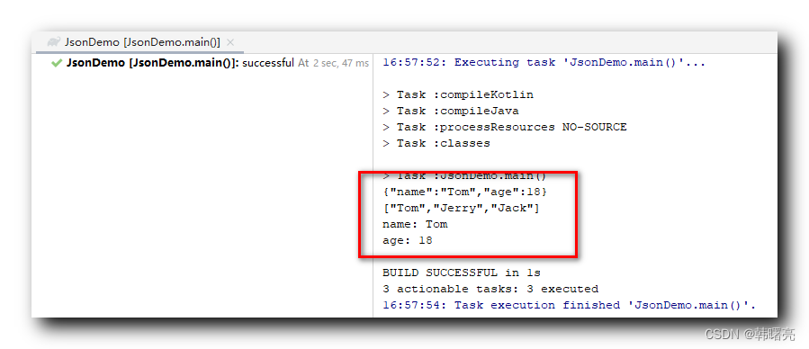Click the JSON object output line with name Tom
Image resolution: width=809 pixels, height=349 pixels.
tap(465, 192)
